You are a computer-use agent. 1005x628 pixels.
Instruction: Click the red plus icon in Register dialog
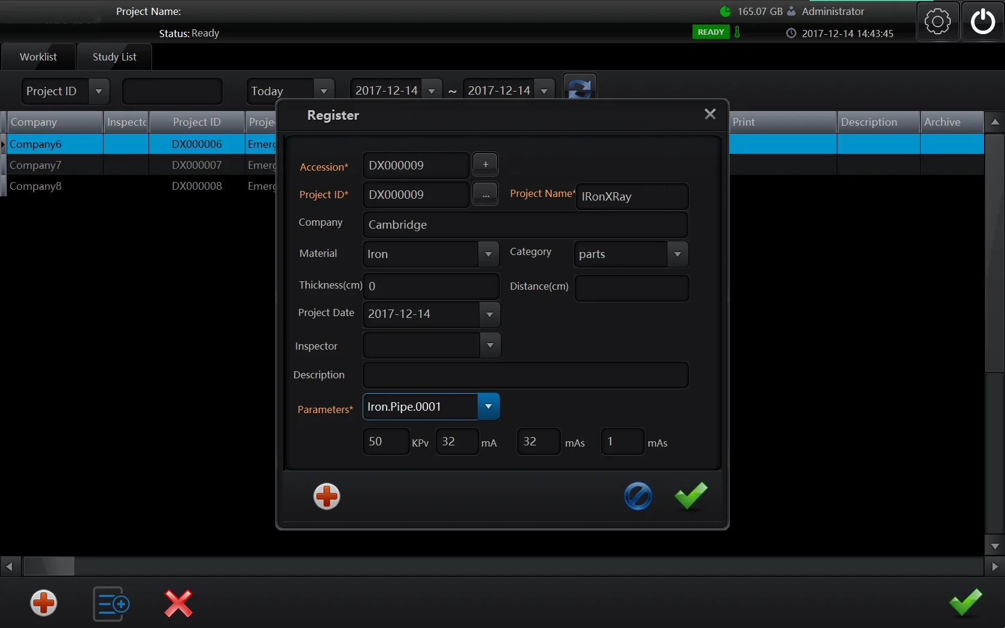[327, 496]
